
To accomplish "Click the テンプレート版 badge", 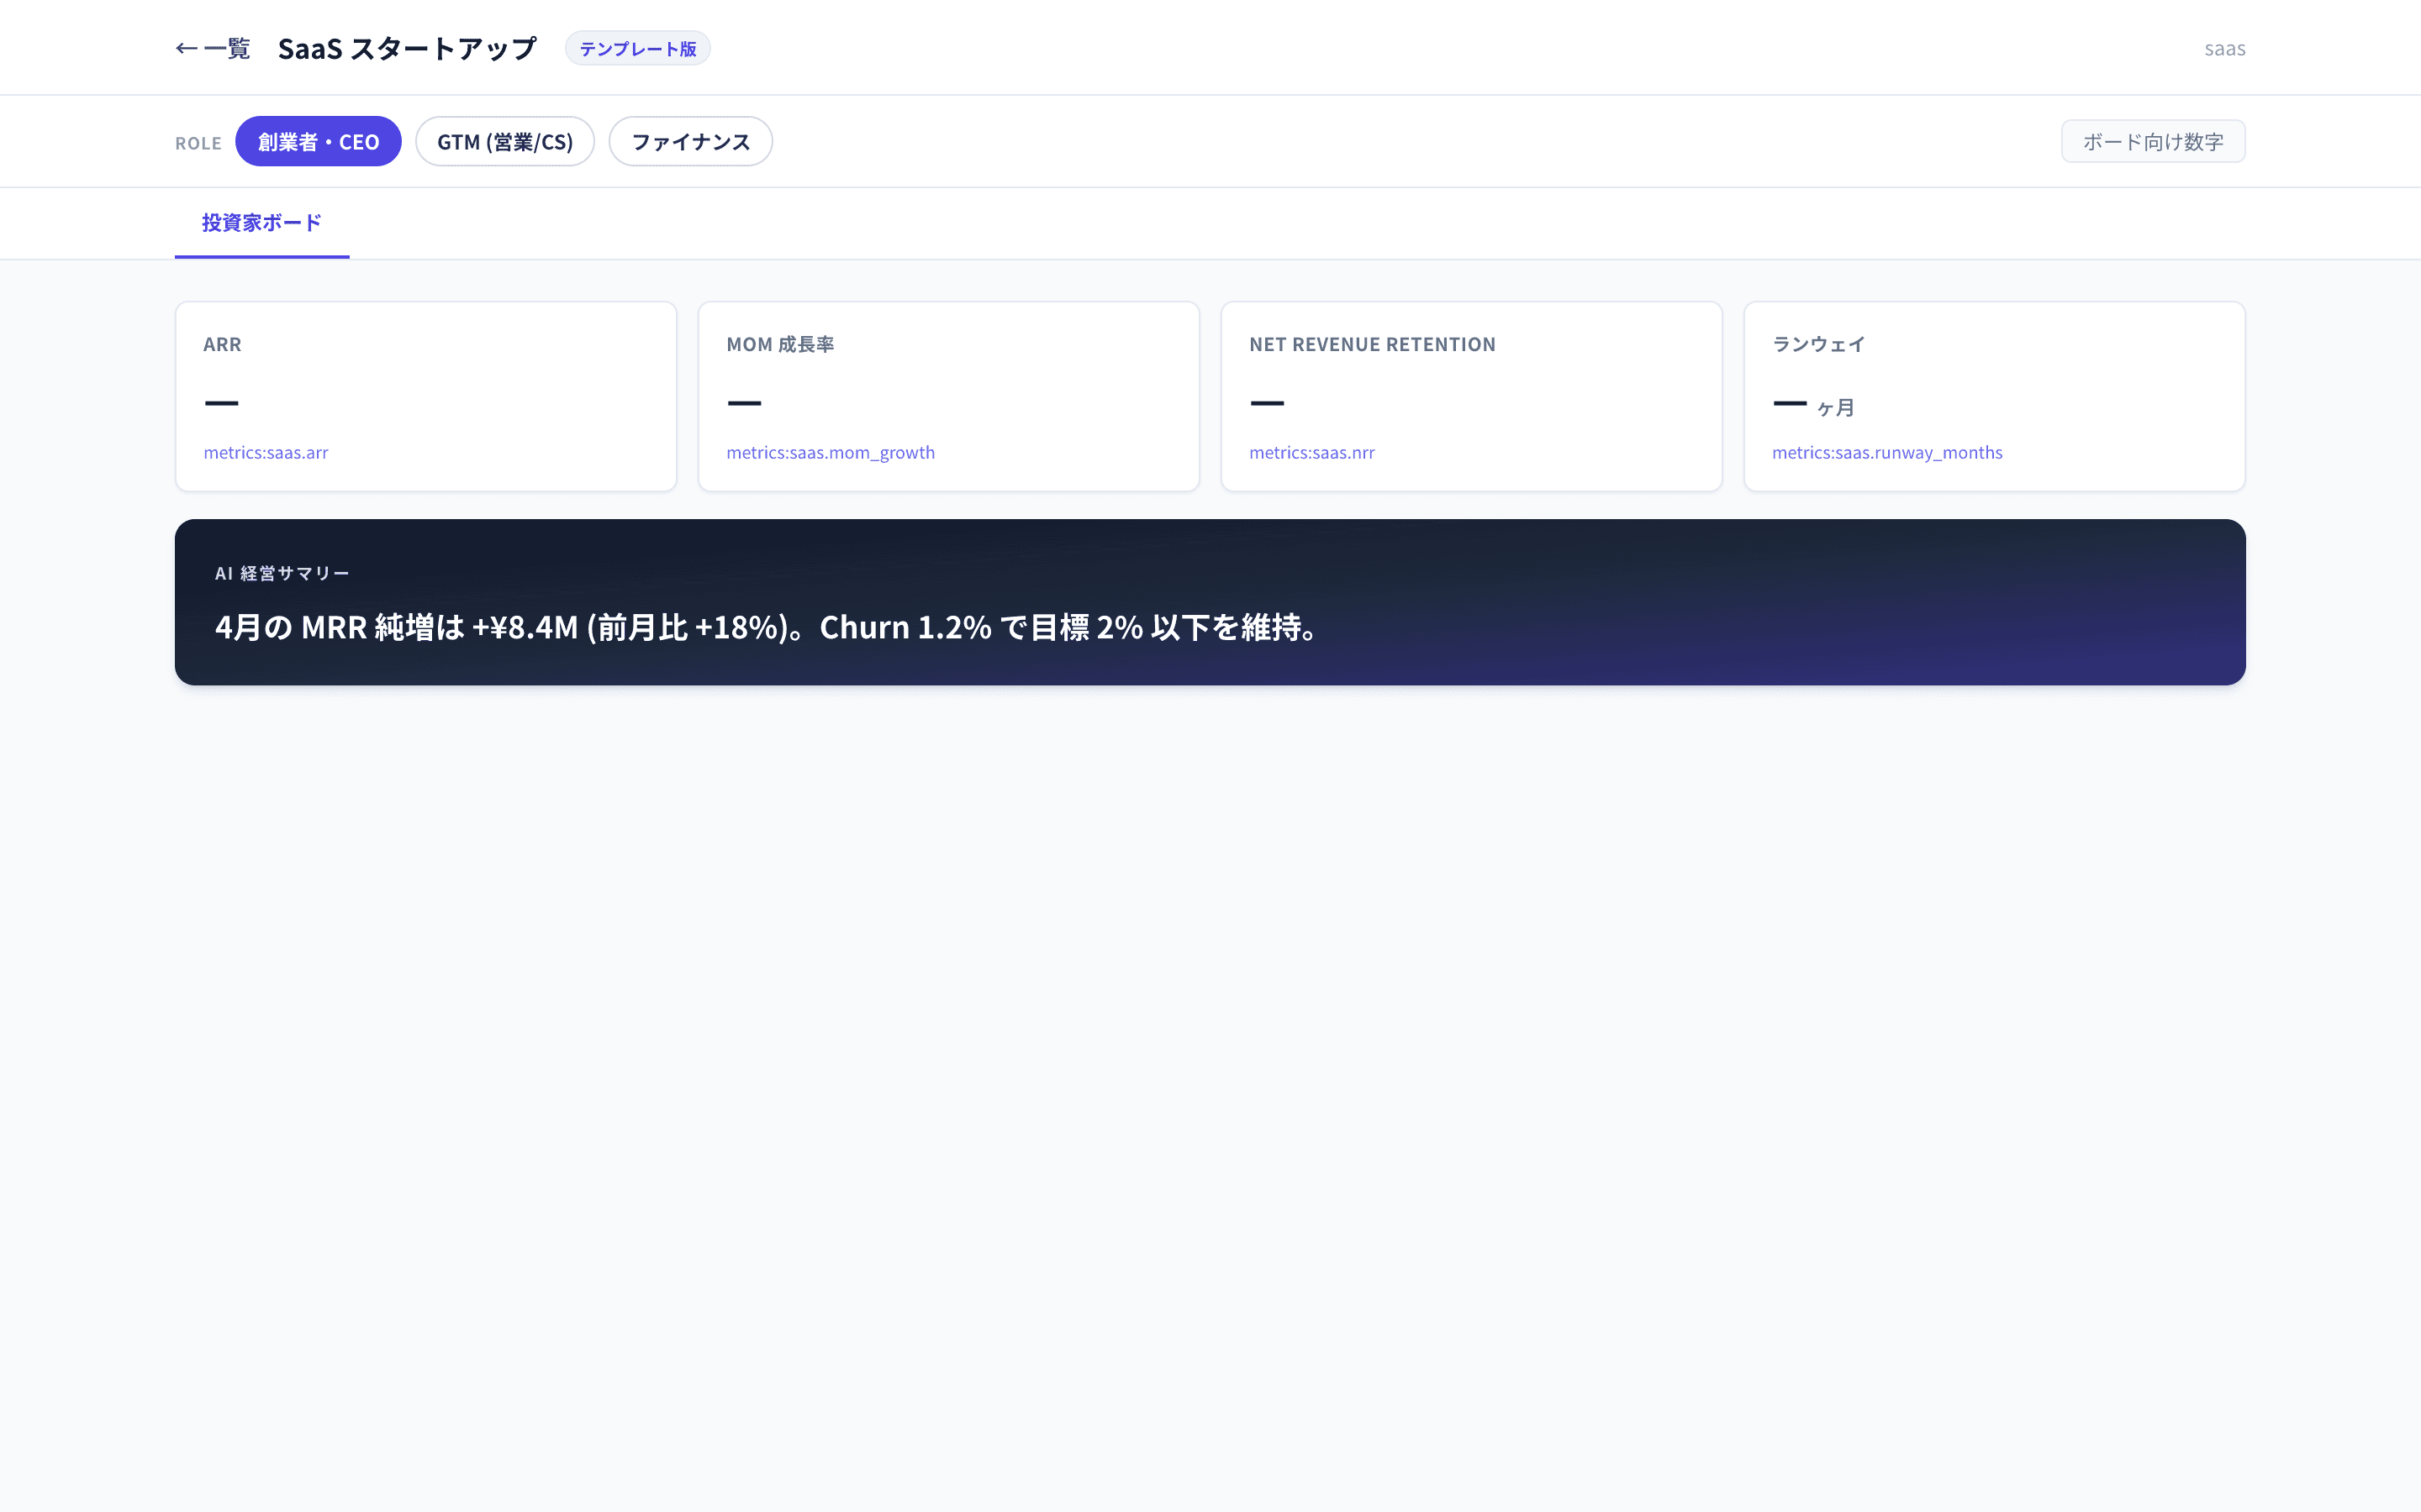I will 637,48.
